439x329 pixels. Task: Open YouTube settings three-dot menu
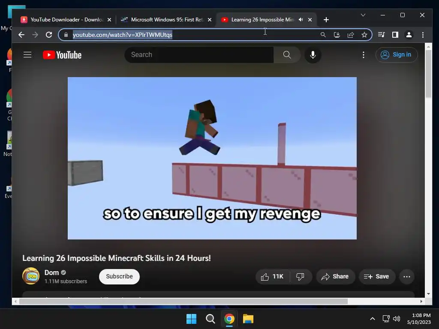coord(364,55)
